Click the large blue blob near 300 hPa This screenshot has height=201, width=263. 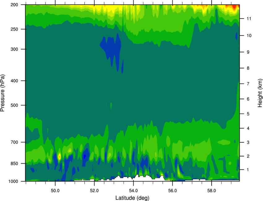pos(112,49)
